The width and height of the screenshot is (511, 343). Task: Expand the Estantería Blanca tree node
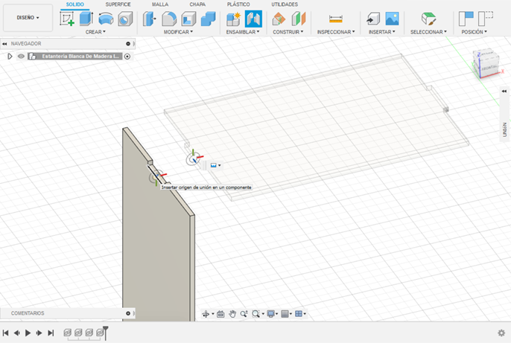(x=10, y=57)
